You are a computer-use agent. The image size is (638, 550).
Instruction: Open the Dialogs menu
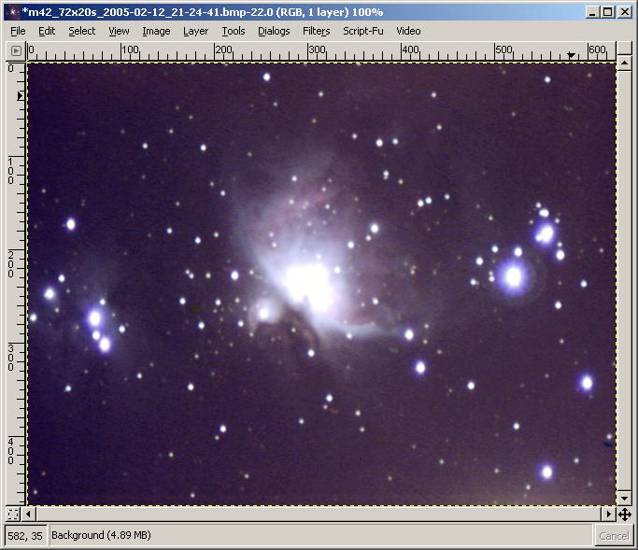(274, 31)
